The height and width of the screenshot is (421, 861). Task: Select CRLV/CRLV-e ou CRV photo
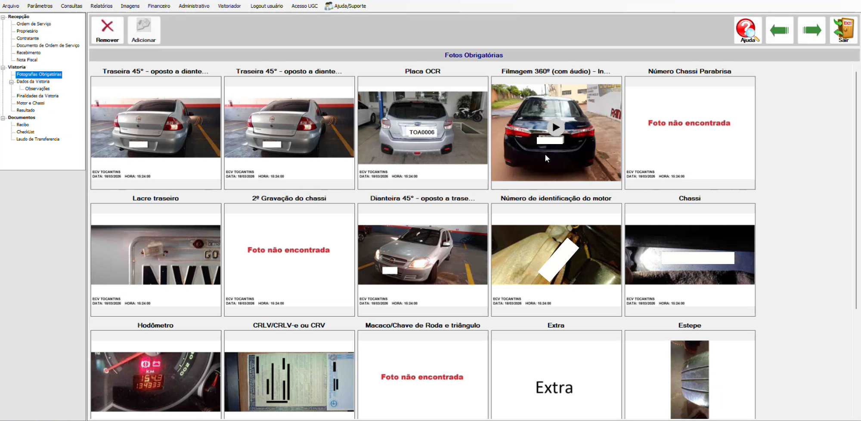(289, 375)
